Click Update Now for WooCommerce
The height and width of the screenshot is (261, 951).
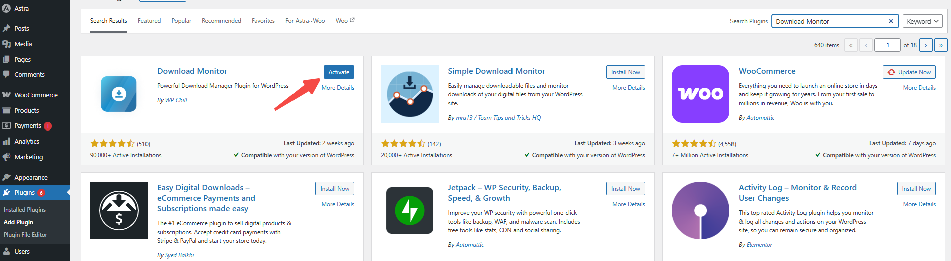909,72
